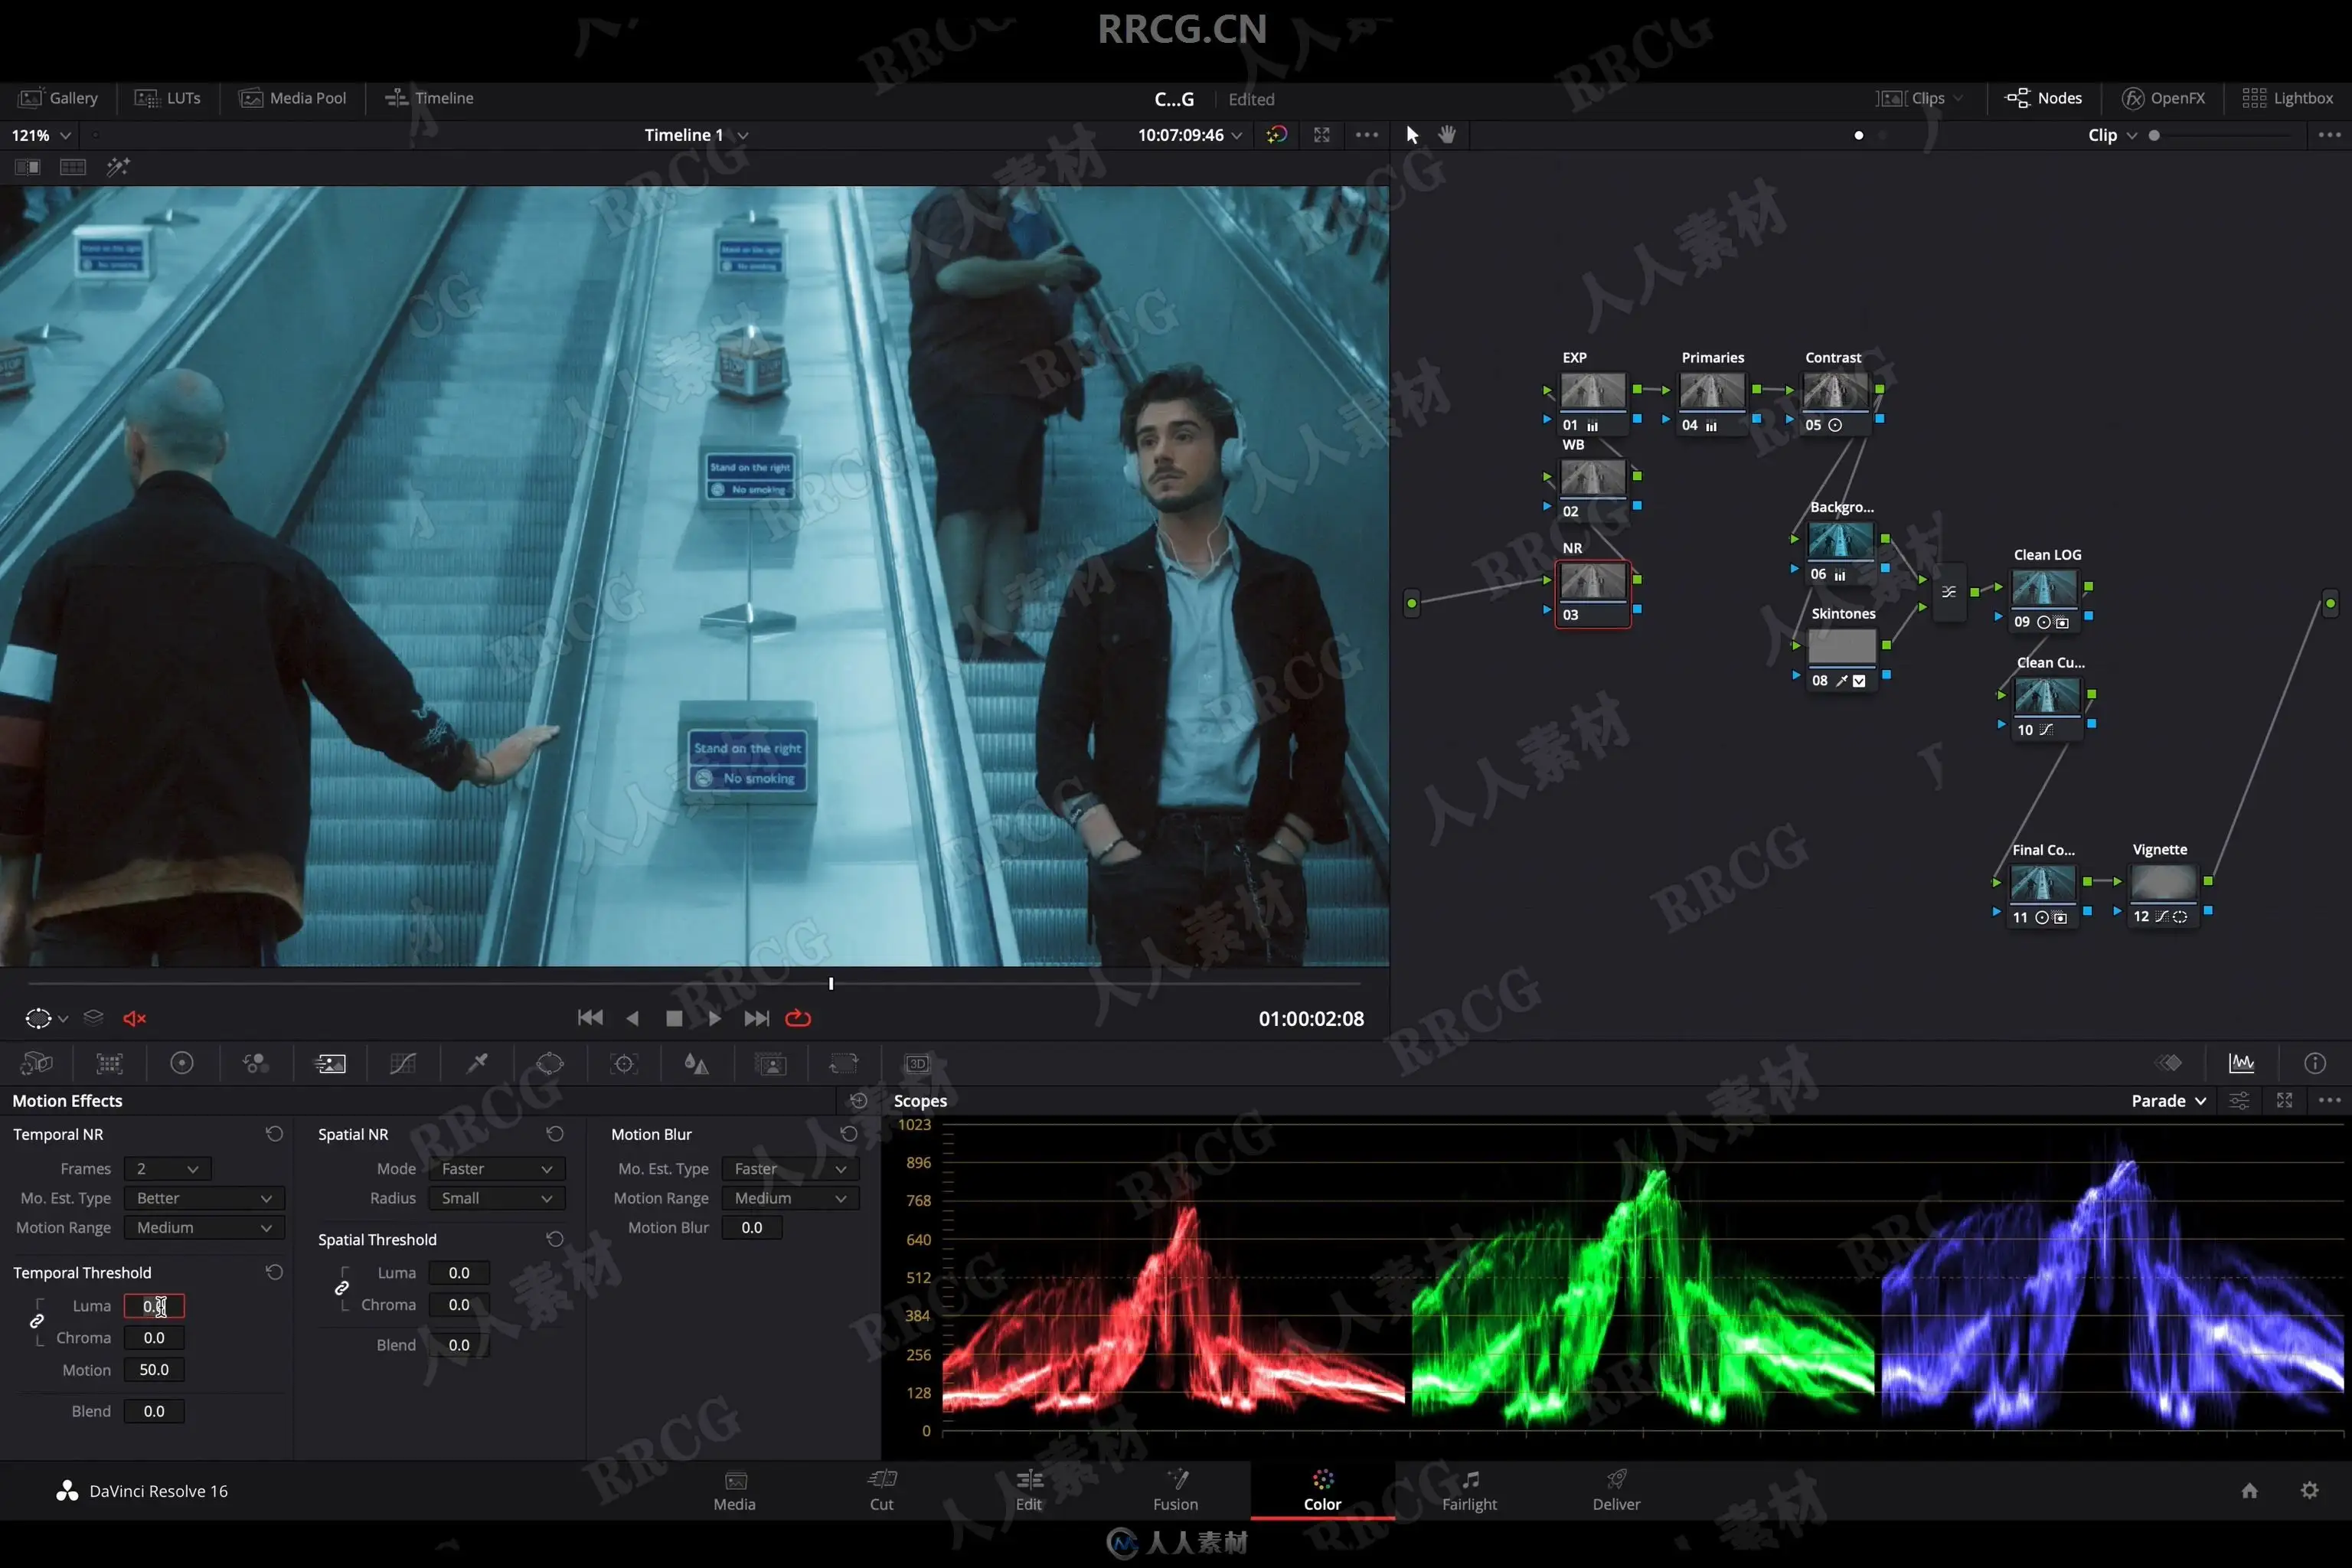Show the Scopes panel icon
Viewport: 2352px width, 1568px height.
click(2241, 1064)
